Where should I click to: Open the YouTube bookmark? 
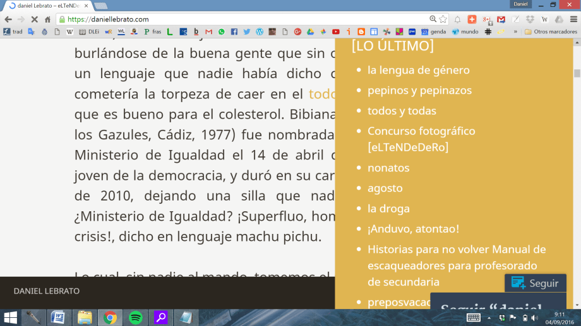click(x=336, y=32)
